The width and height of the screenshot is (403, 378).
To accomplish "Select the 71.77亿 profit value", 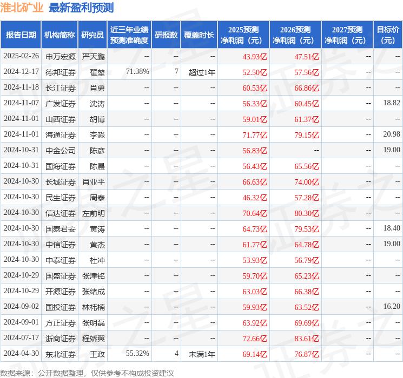I will pos(255,135).
